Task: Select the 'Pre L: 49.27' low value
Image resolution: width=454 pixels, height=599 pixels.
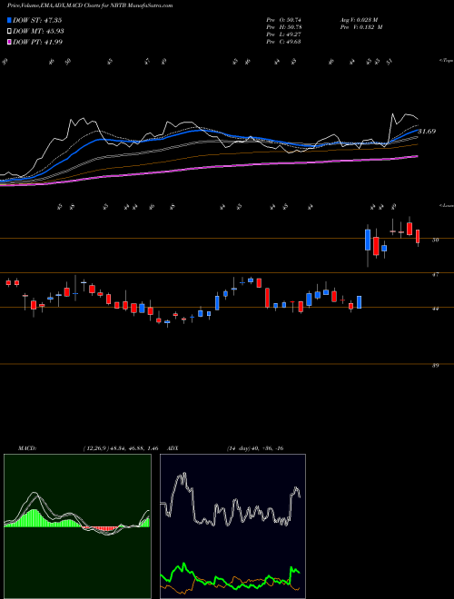Action: click(x=284, y=34)
